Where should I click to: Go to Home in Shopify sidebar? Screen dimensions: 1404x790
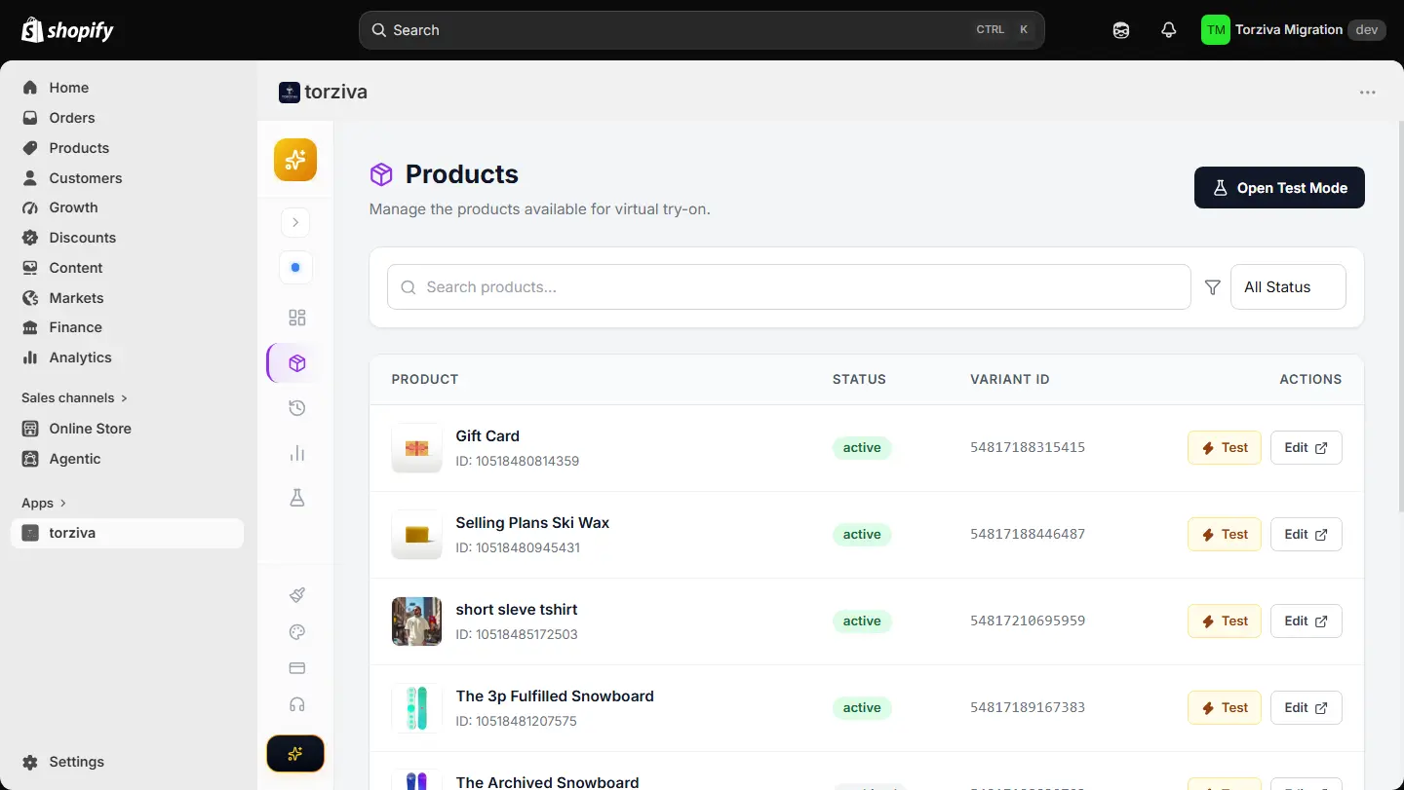(128, 88)
